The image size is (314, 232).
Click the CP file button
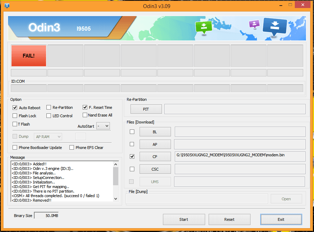coord(155,157)
